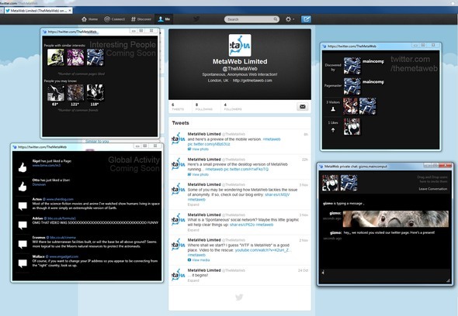Select the MetaWeb Limited browser tab

(x=37, y=11)
